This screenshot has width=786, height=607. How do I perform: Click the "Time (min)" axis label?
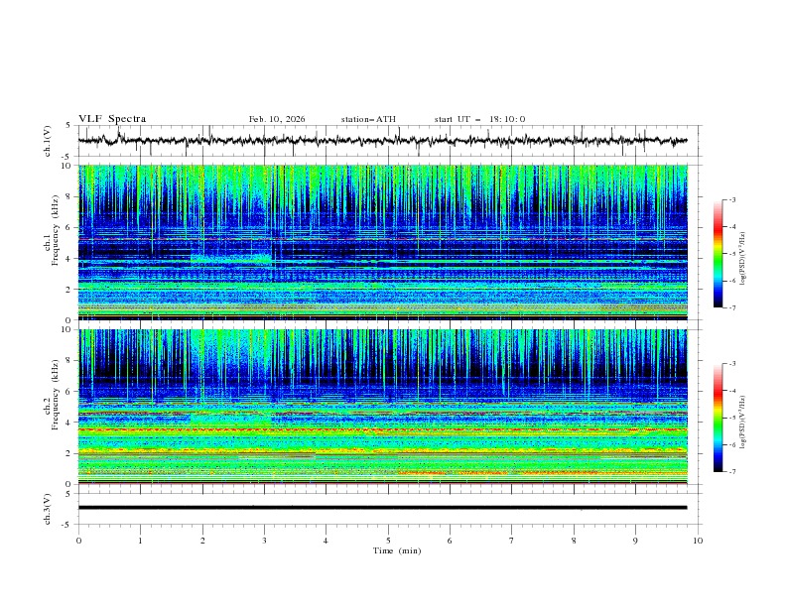pyautogui.click(x=397, y=550)
